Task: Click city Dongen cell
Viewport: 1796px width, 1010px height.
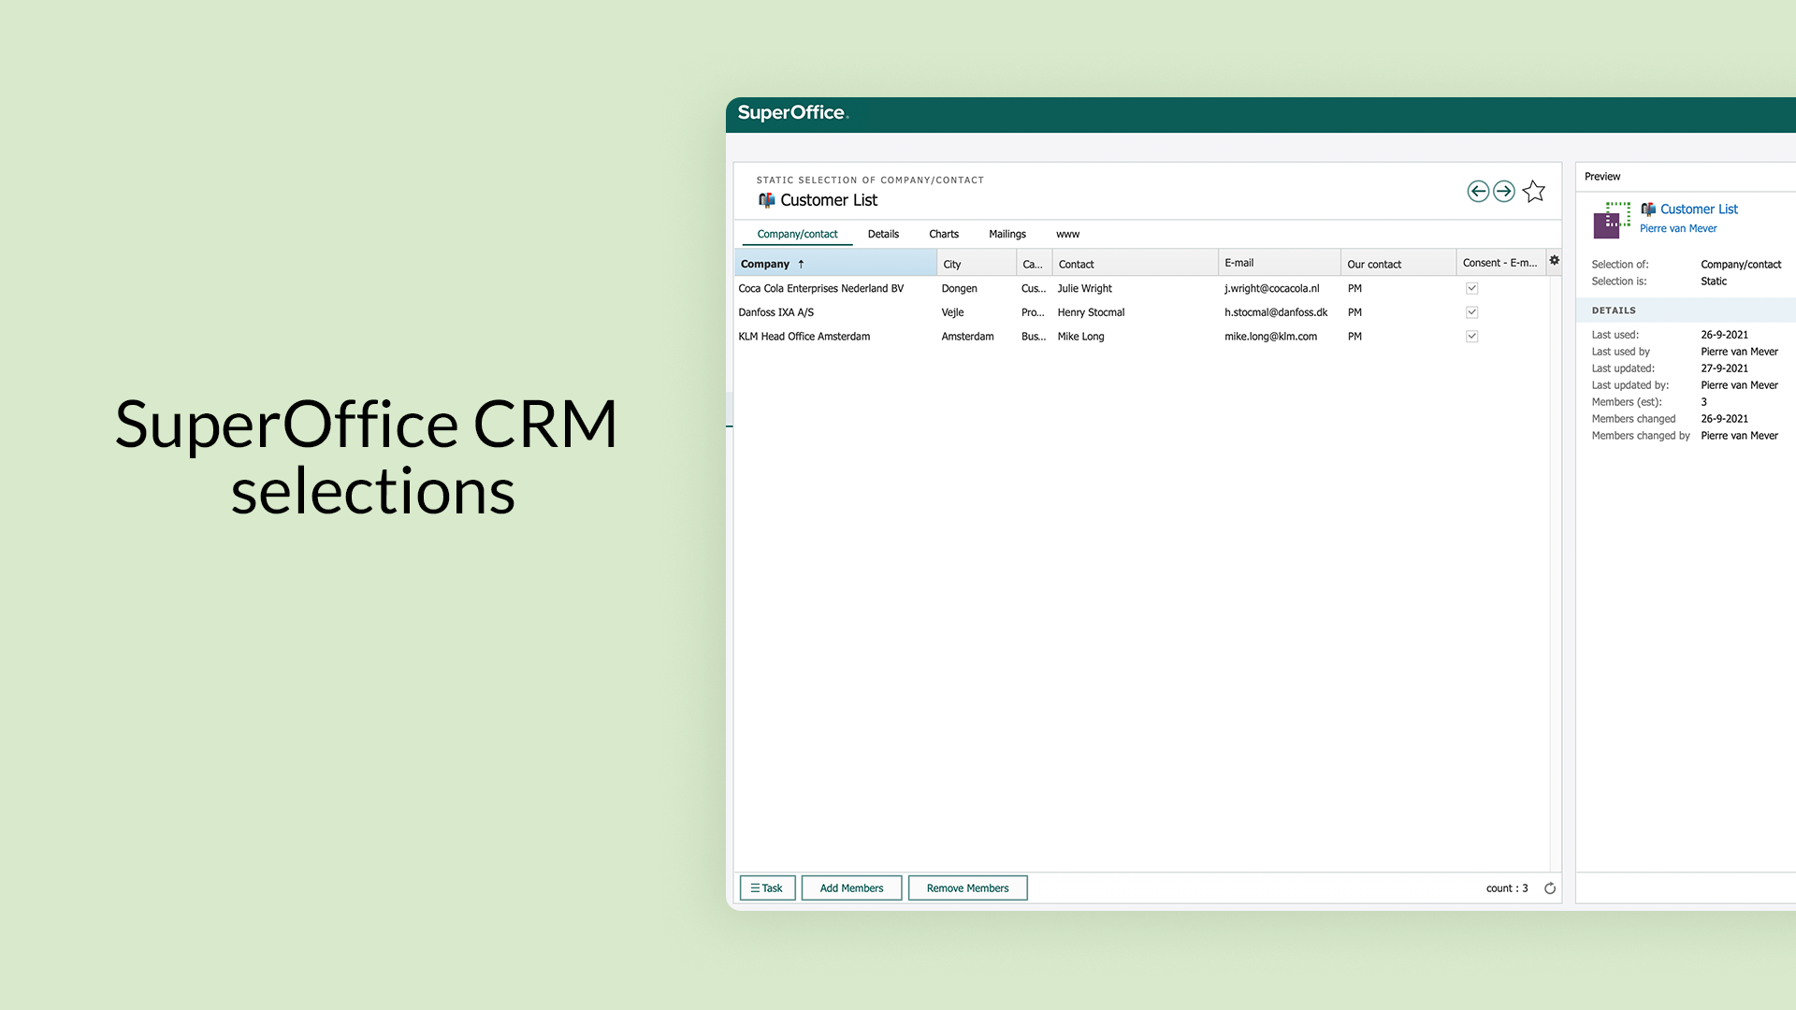Action: tap(960, 289)
